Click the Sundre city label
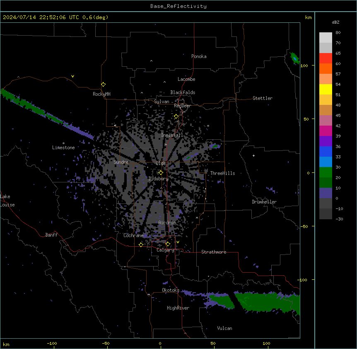 [x=121, y=162]
